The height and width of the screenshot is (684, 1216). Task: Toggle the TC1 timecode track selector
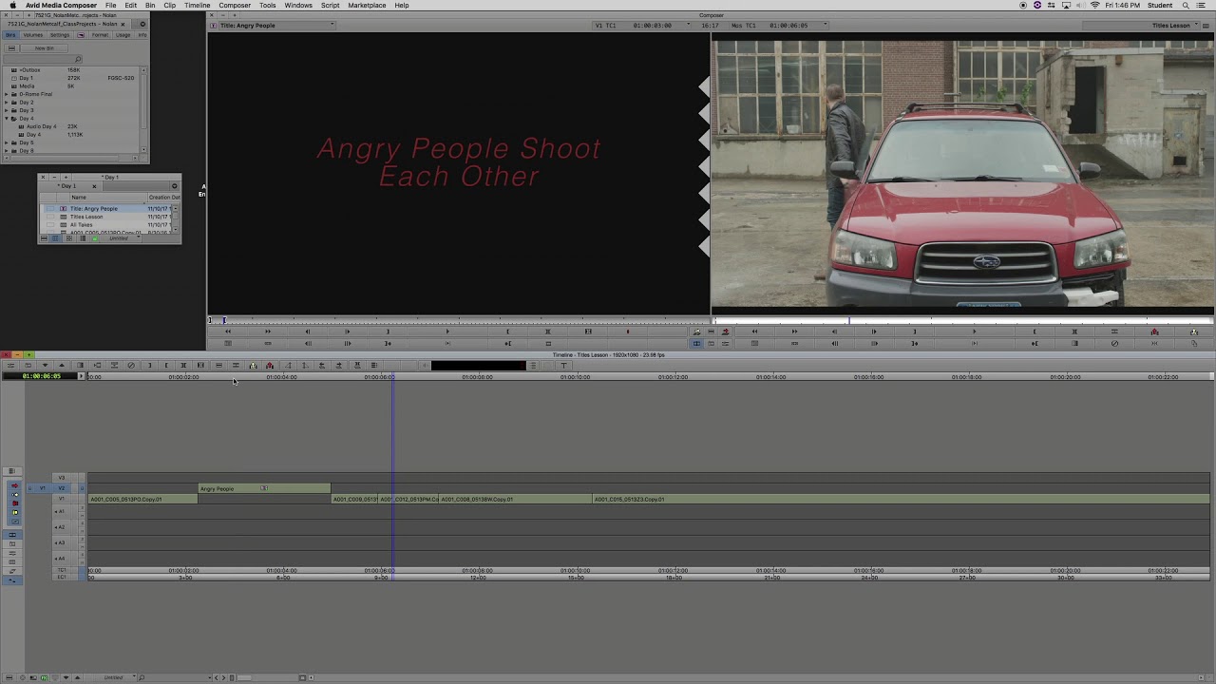click(x=62, y=570)
